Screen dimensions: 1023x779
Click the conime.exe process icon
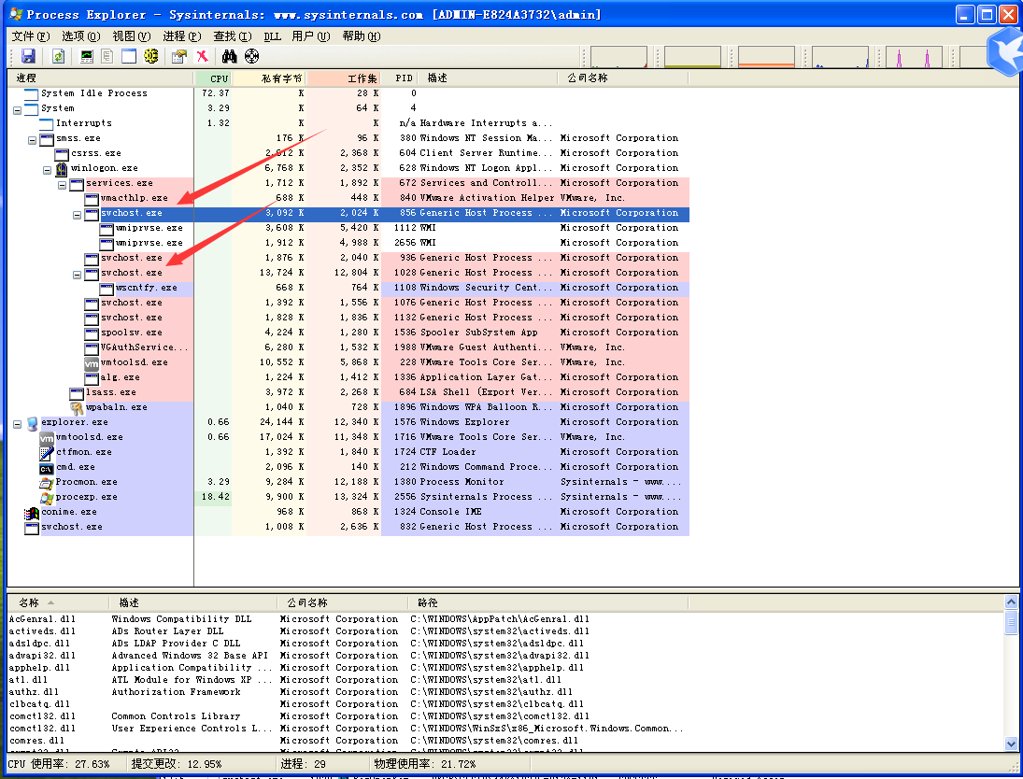(x=32, y=512)
